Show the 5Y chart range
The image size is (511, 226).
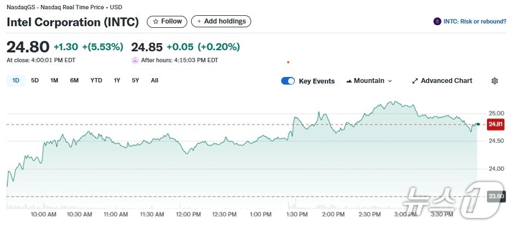pyautogui.click(x=135, y=80)
